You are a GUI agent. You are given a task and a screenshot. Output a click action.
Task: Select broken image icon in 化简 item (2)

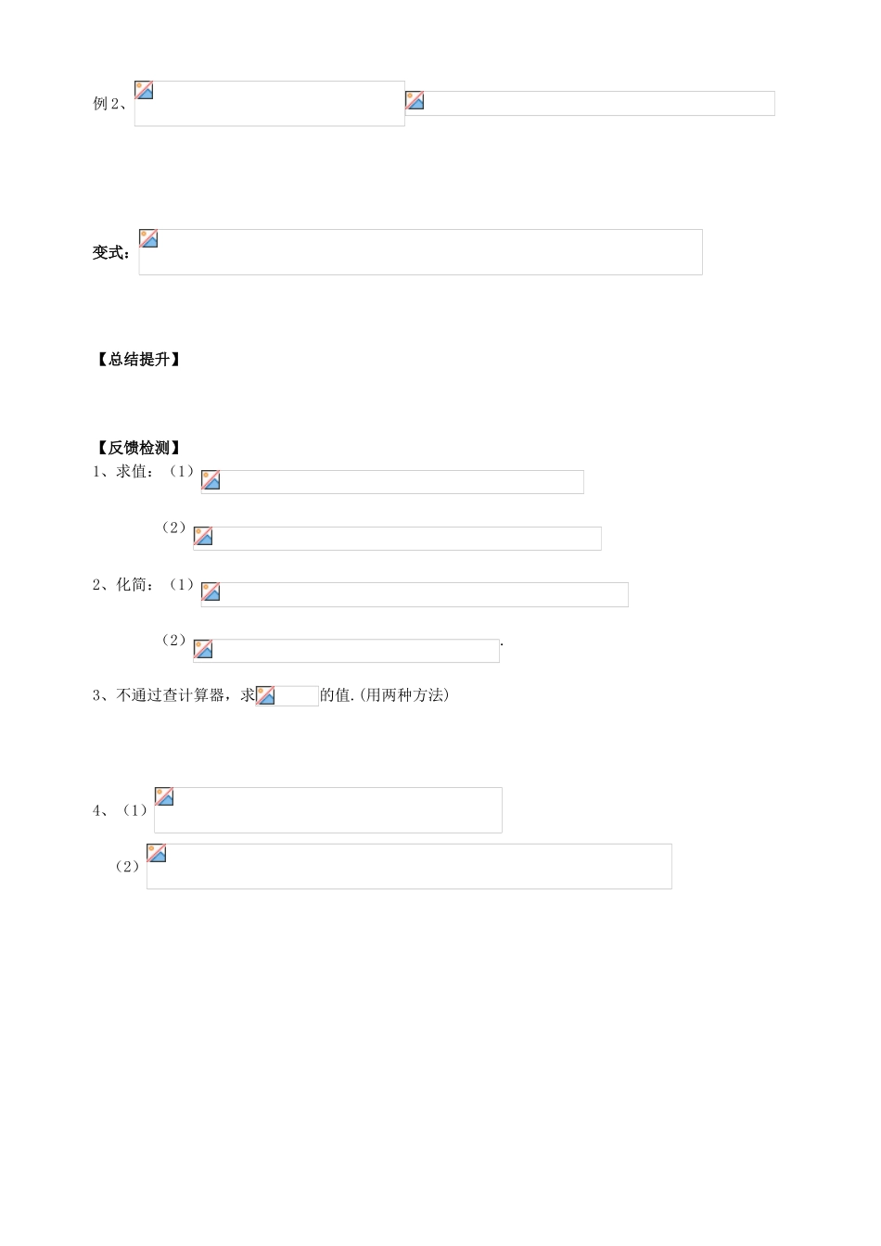(203, 649)
